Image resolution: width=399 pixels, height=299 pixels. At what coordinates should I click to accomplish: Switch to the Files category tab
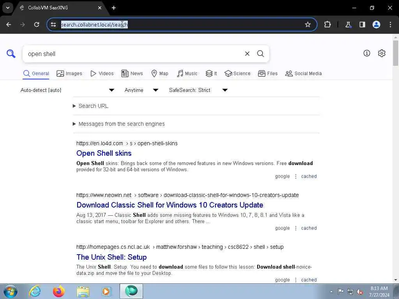pyautogui.click(x=268, y=74)
